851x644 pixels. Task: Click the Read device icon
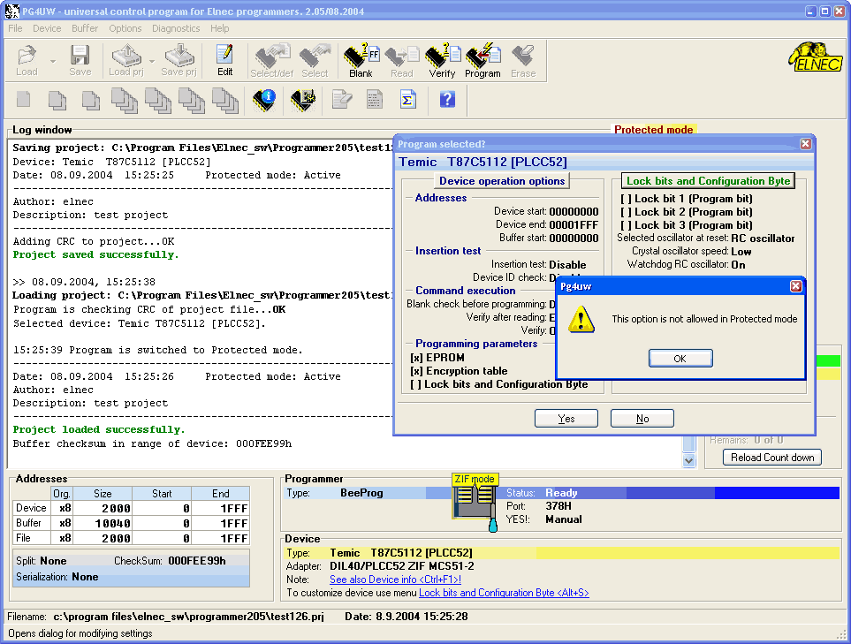[402, 60]
